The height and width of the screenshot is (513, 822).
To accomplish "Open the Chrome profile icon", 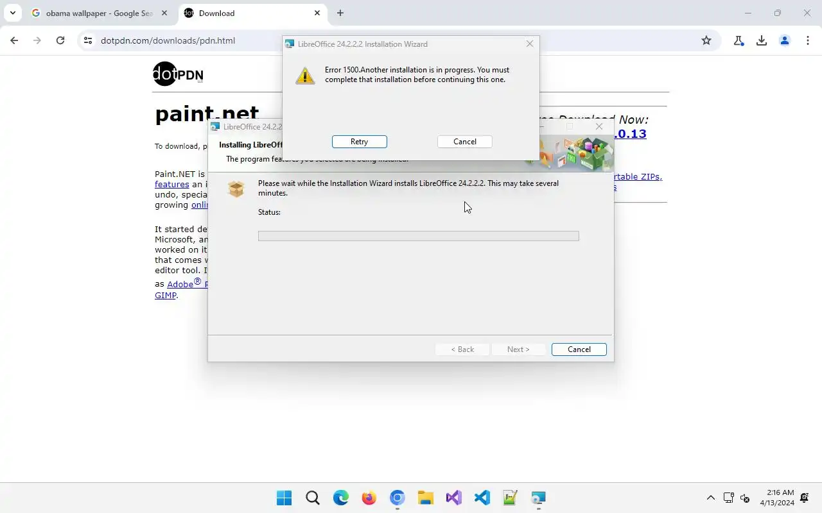I will point(785,40).
